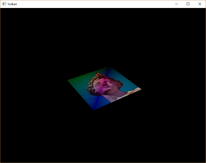Click the black viewport background left of the quad

point(39,88)
